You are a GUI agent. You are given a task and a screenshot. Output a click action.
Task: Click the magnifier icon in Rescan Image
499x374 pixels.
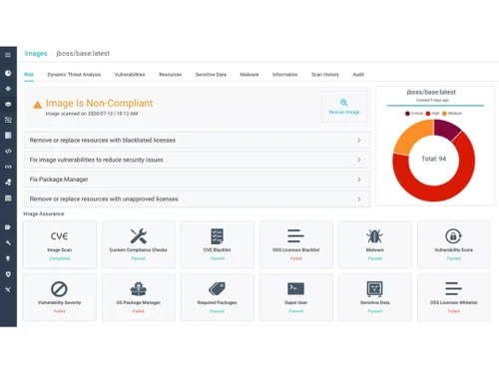coord(344,103)
